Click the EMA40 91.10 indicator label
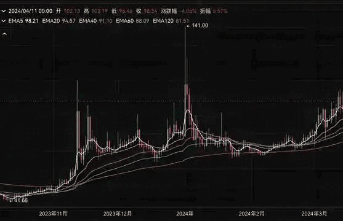 96,21
